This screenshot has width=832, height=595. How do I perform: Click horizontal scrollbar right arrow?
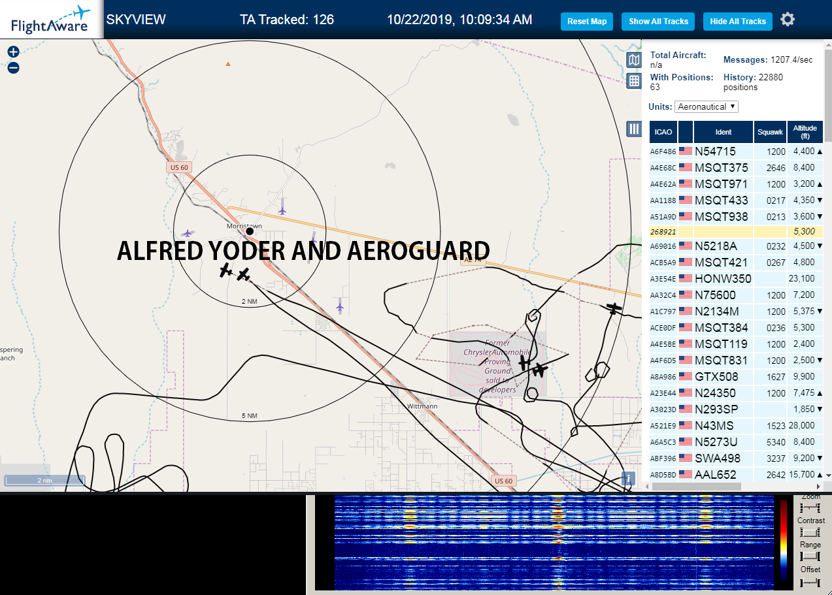click(x=818, y=487)
